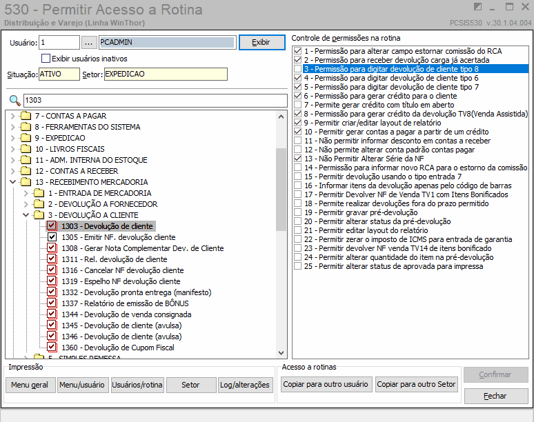The width and height of the screenshot is (534, 422).
Task: Click the Usuário code input field
Action: tap(59, 43)
